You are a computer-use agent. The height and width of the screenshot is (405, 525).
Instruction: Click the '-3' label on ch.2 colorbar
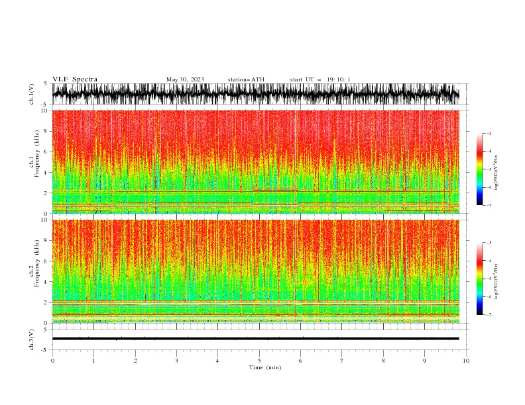(489, 243)
